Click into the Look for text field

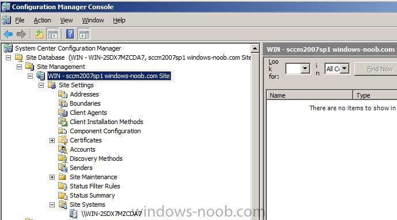pos(293,68)
